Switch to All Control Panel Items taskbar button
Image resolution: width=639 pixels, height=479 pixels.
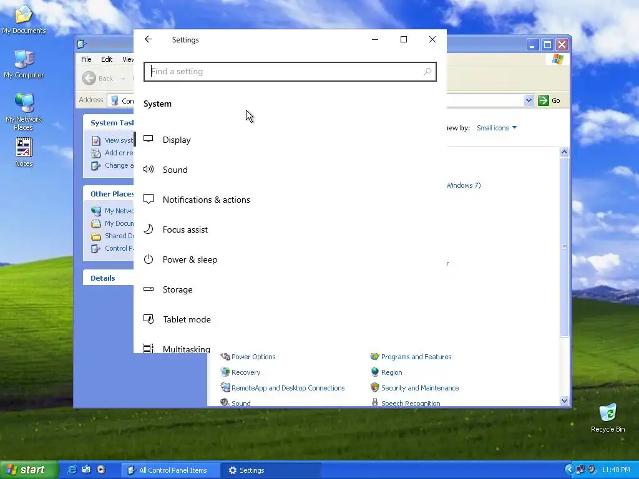point(171,470)
